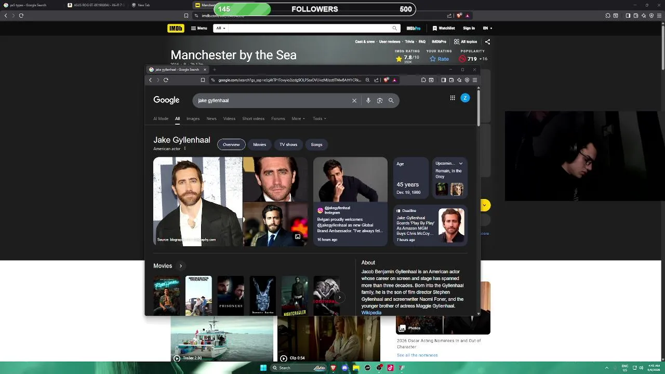Screen dimensions: 665x374
Task: Open the Google window's browser hamburger menu
Action: pyautogui.click(x=474, y=80)
